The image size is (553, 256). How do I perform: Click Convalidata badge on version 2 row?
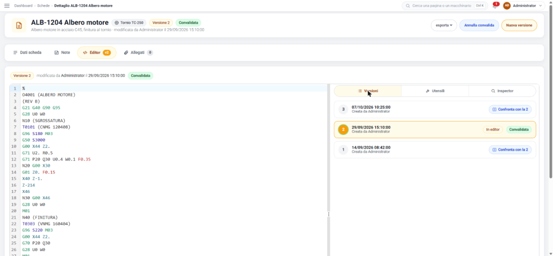coord(519,130)
